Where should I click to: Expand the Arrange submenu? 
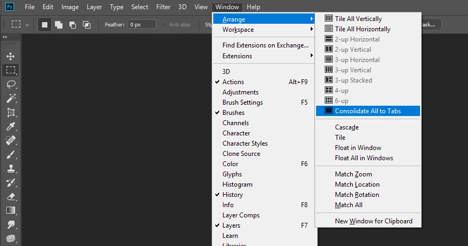coord(264,19)
